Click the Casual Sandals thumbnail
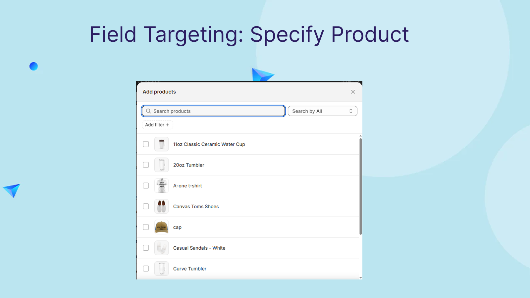 162,248
